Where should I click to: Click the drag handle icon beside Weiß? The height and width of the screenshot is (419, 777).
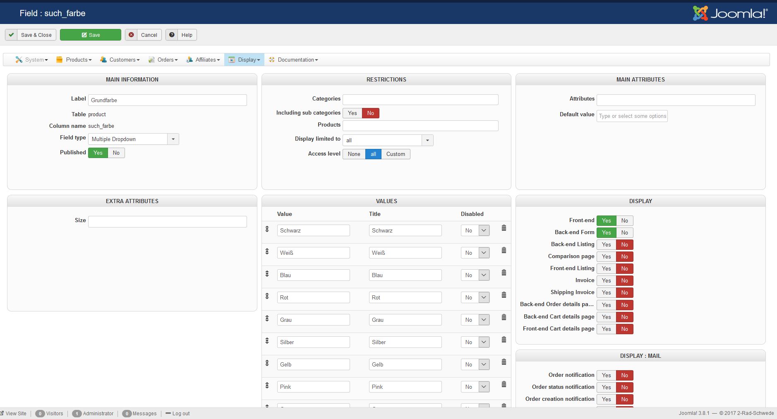(267, 251)
